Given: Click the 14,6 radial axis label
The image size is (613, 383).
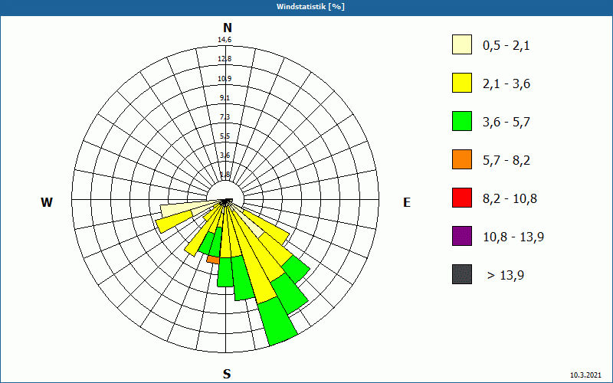Looking at the screenshot, I should click(x=225, y=40).
